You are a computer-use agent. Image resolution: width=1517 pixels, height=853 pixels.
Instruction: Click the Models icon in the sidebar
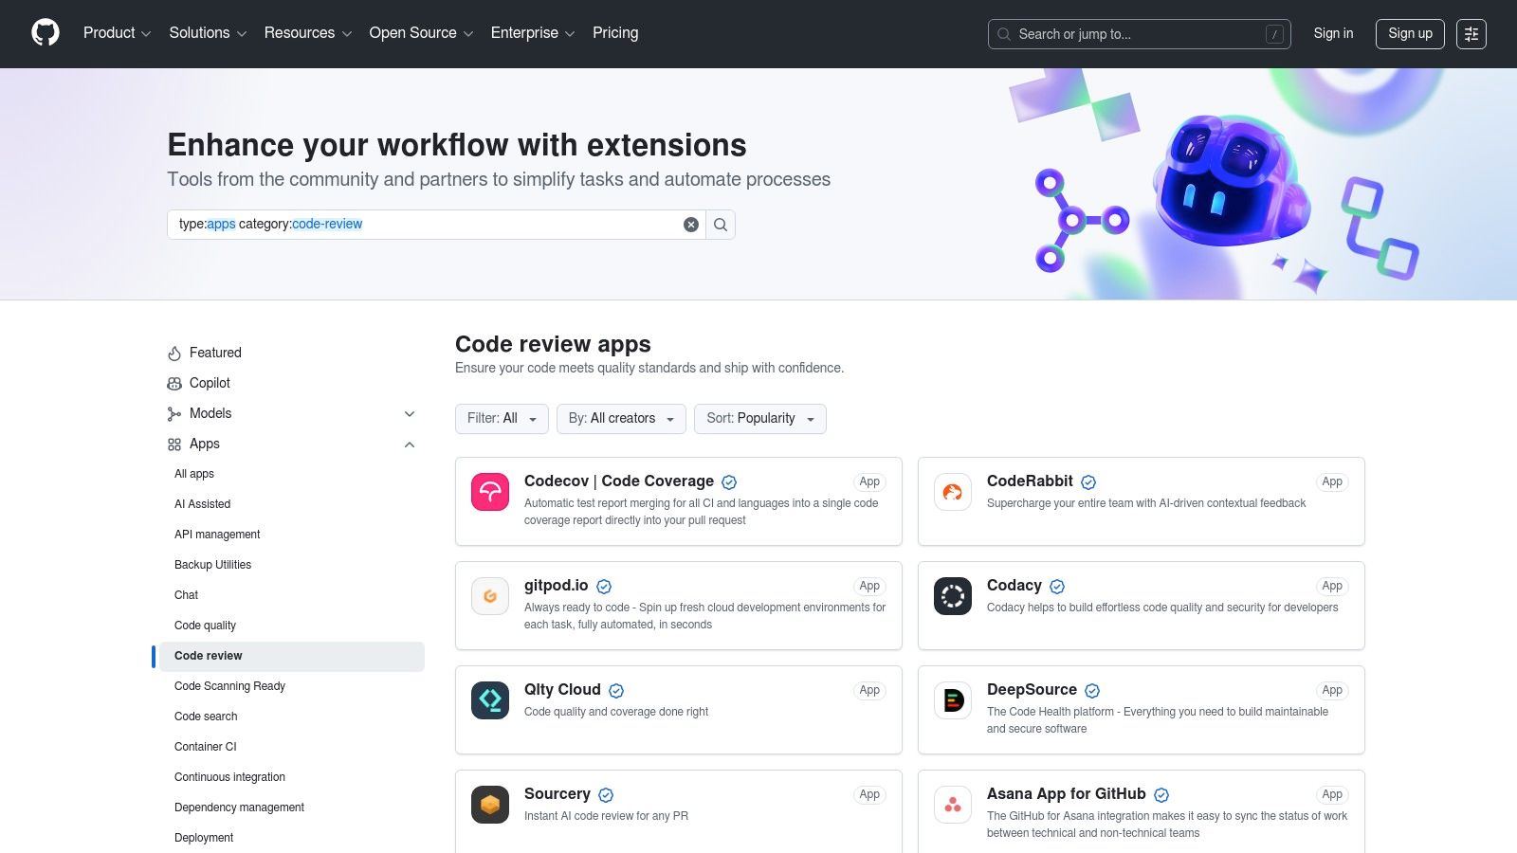tap(174, 414)
